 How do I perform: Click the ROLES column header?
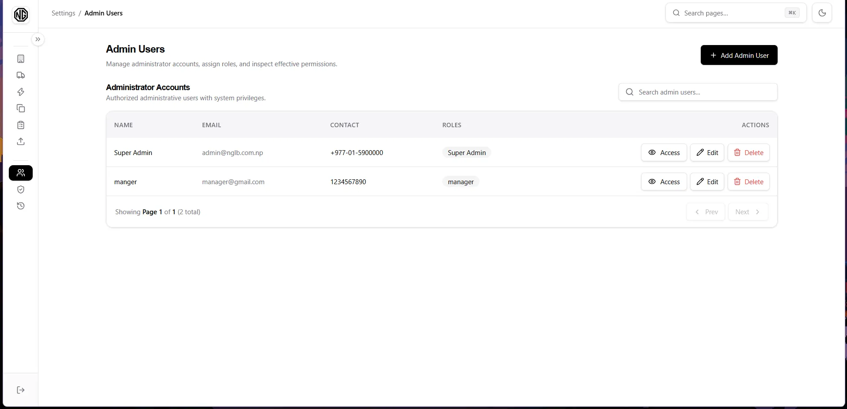[452, 125]
